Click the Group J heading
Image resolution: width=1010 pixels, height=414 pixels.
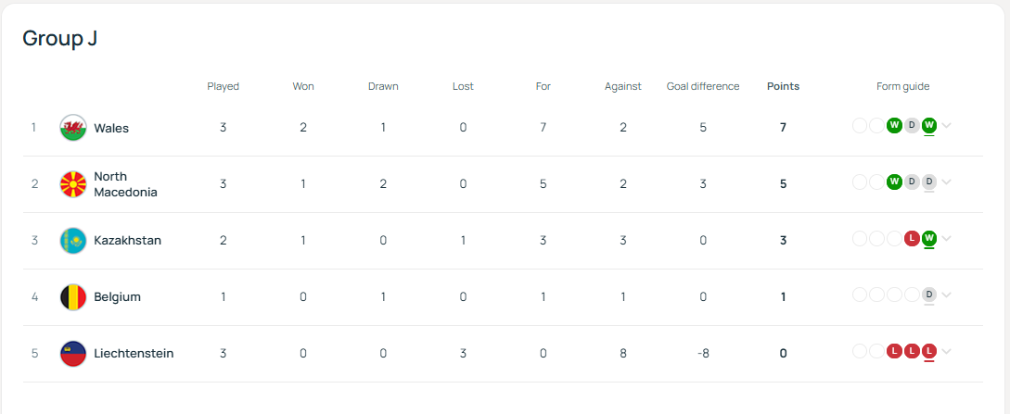pos(60,39)
